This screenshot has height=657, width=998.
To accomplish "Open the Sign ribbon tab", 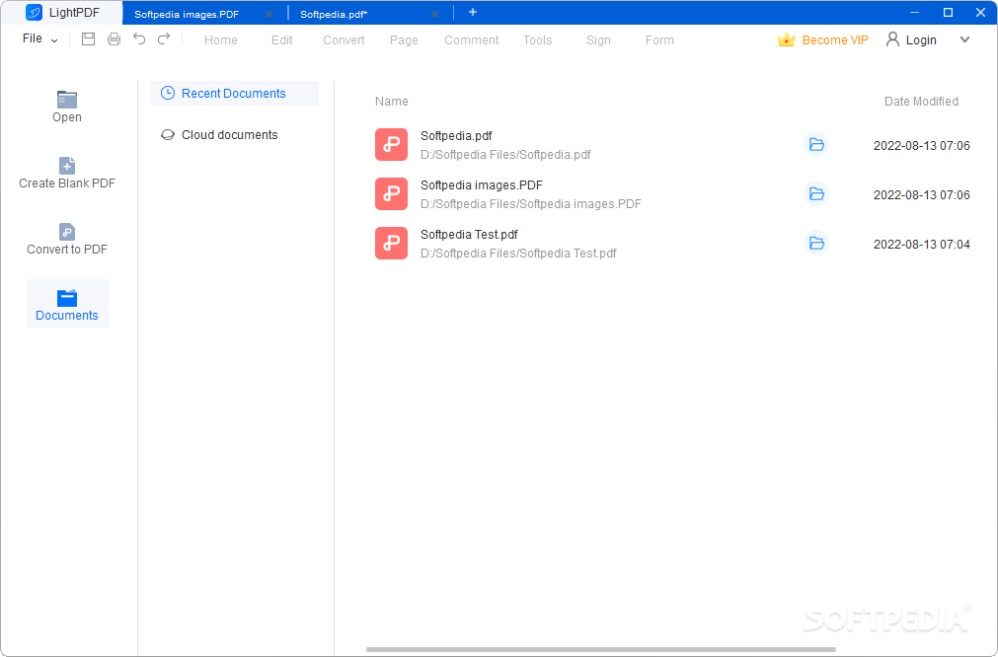I will 598,40.
